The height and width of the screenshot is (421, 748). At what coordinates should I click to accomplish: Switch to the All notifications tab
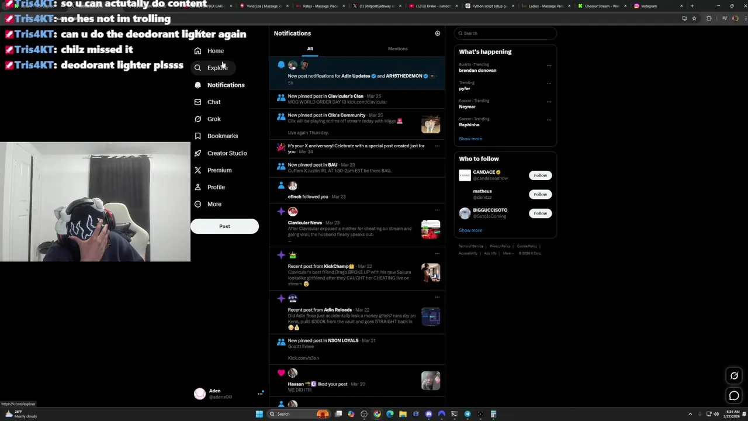(310, 49)
